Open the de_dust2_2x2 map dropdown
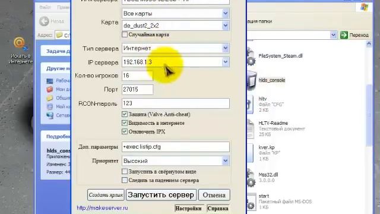The image size is (380, 214). coord(226,26)
